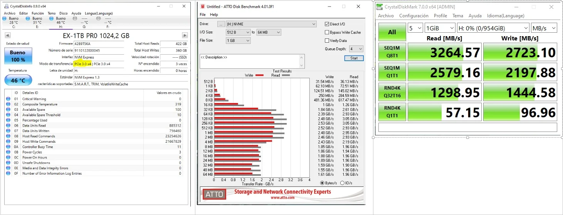This screenshot has height=215, width=563.
Task: Click the ATTO Description text field
Action: point(252,61)
